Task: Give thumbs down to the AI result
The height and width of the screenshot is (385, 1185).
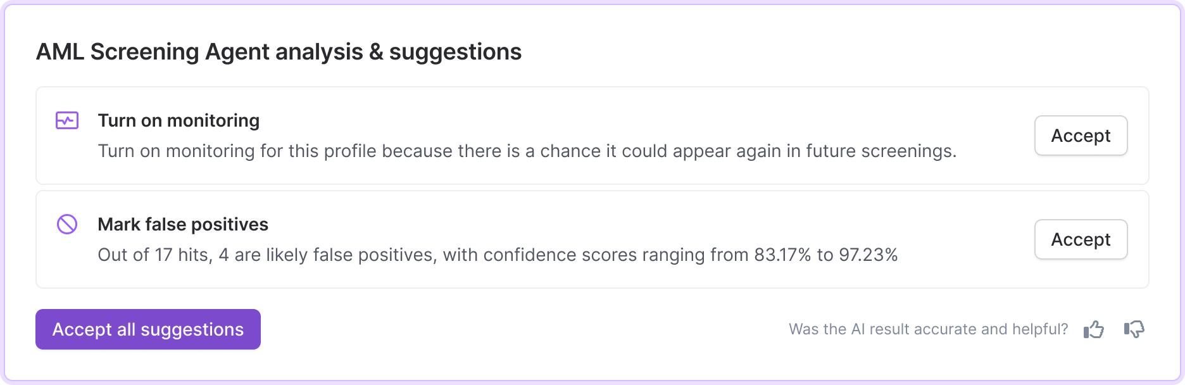Action: point(1134,329)
